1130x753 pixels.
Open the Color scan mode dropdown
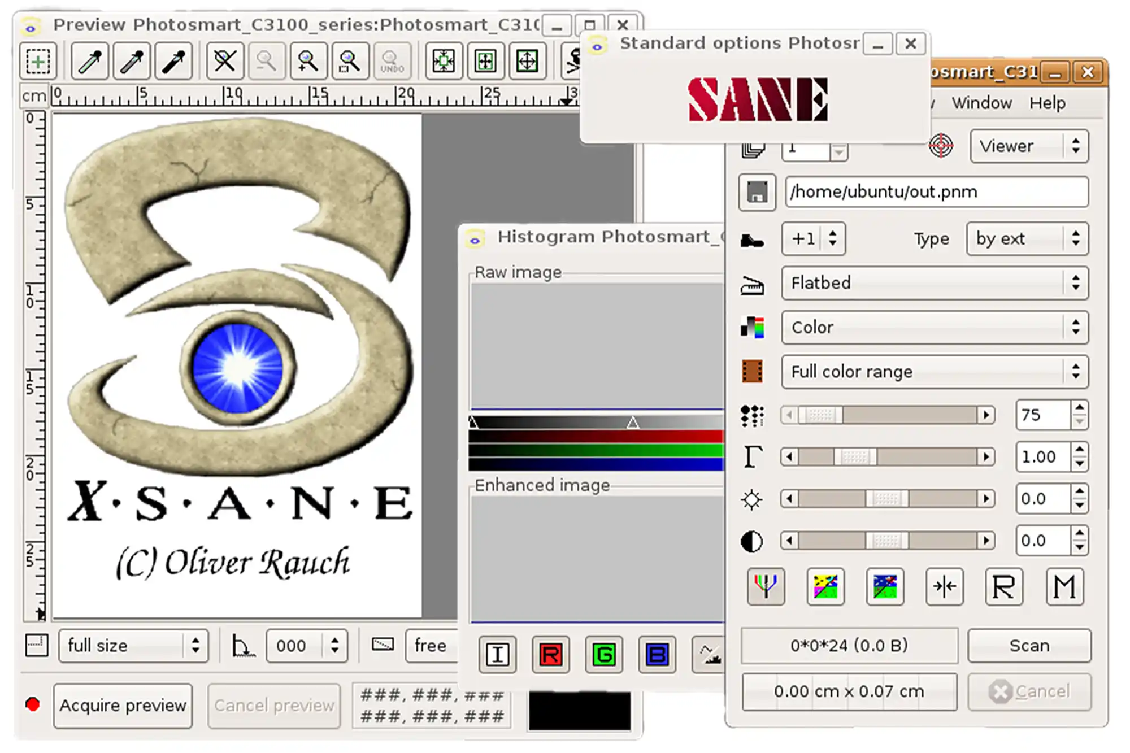[935, 328]
